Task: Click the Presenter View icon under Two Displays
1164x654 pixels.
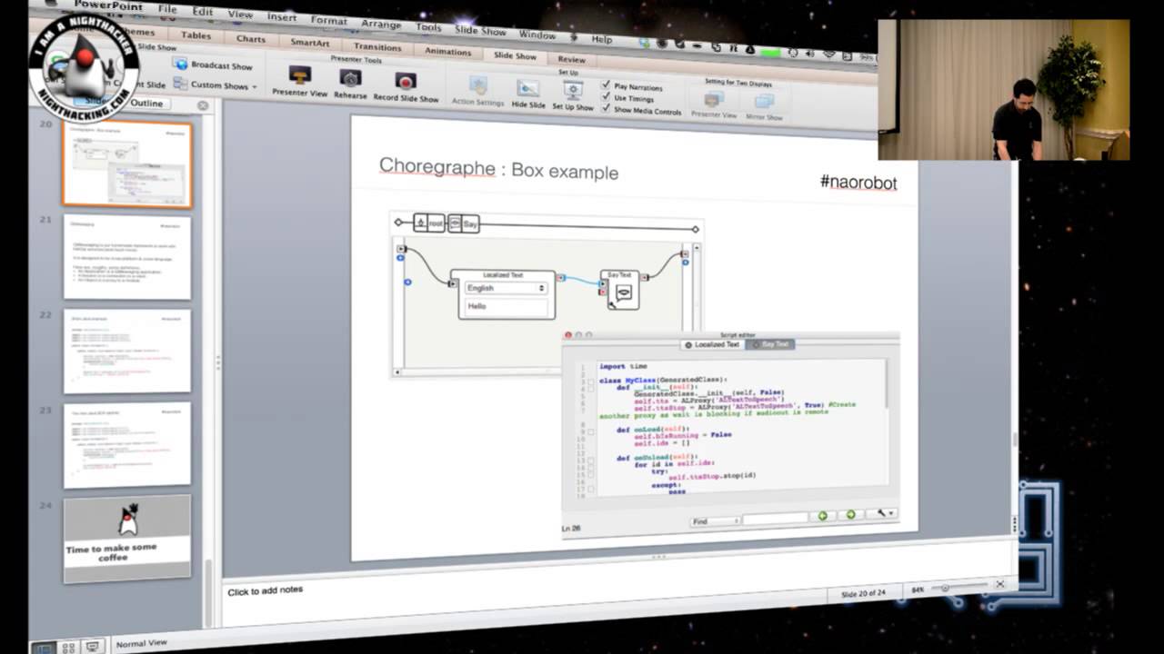Action: (x=714, y=99)
